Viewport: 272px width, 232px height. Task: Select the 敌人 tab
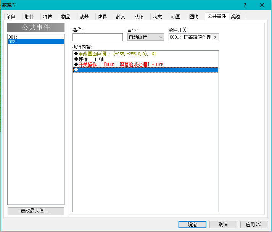click(x=123, y=17)
